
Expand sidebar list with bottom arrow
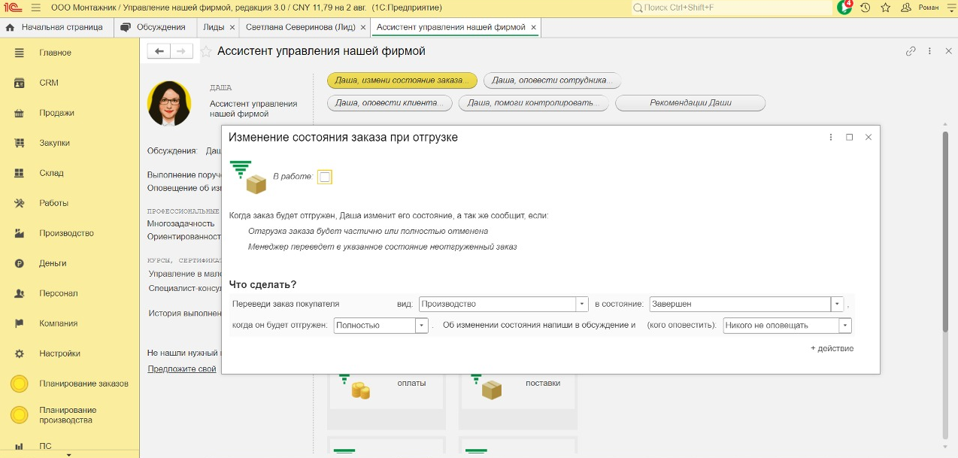[69, 454]
